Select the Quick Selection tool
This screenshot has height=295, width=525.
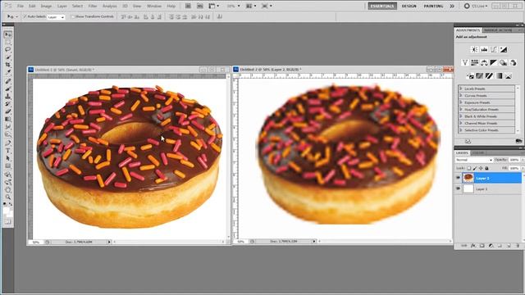pyautogui.click(x=8, y=57)
